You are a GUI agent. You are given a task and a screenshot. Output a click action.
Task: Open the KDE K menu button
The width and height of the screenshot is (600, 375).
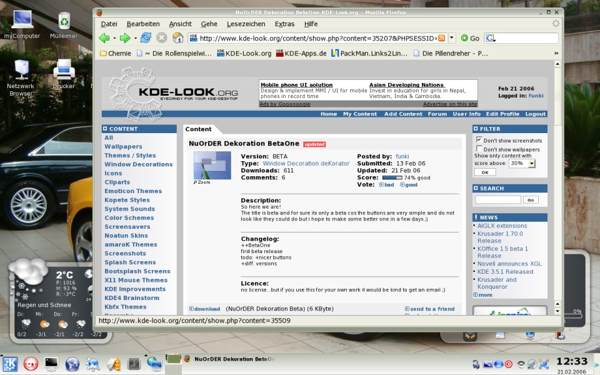[10, 364]
